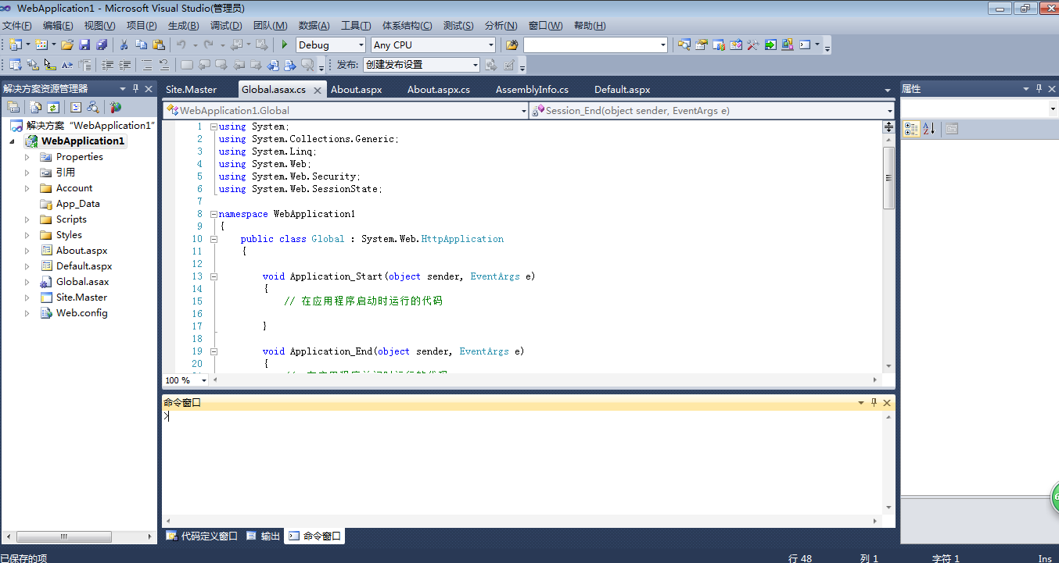Expand the Account folder node
This screenshot has height=563, width=1059.
coord(27,188)
